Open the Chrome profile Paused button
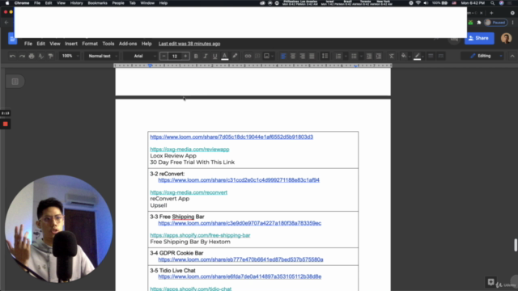This screenshot has height=291, width=518. click(495, 23)
